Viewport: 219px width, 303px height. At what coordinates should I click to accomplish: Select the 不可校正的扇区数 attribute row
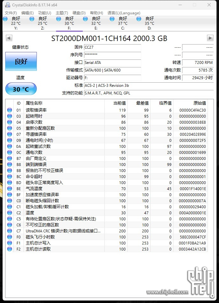point(107,225)
